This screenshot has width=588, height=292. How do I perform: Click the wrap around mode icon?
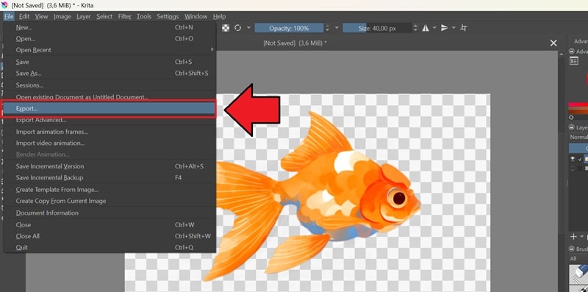click(x=464, y=28)
